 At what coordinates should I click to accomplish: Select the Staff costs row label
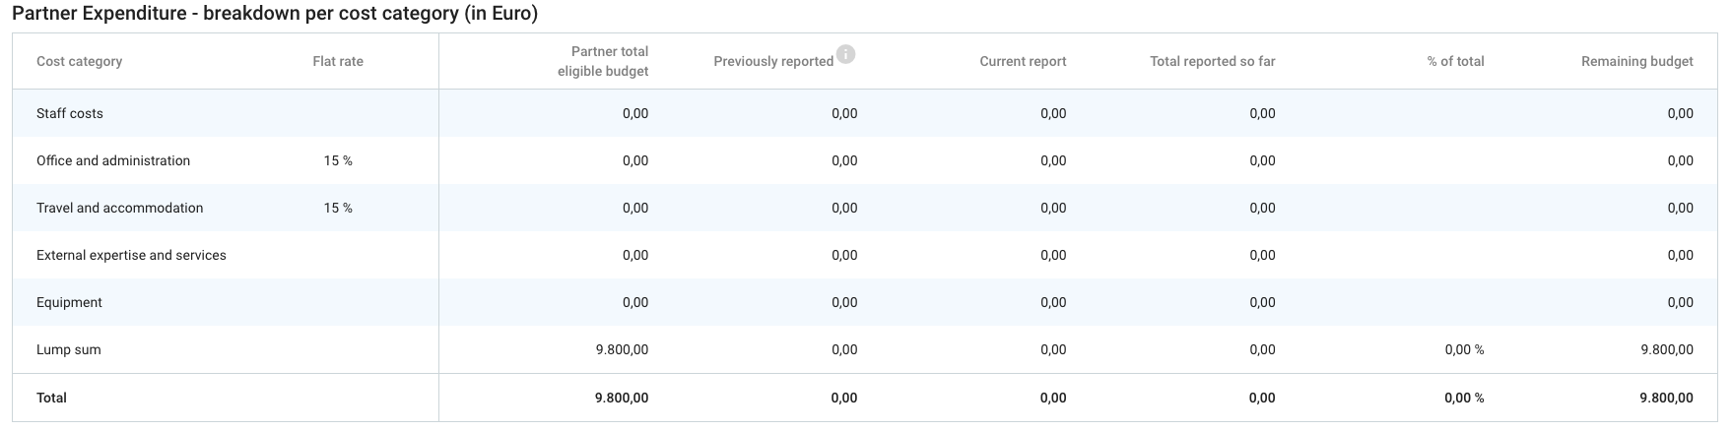70,113
